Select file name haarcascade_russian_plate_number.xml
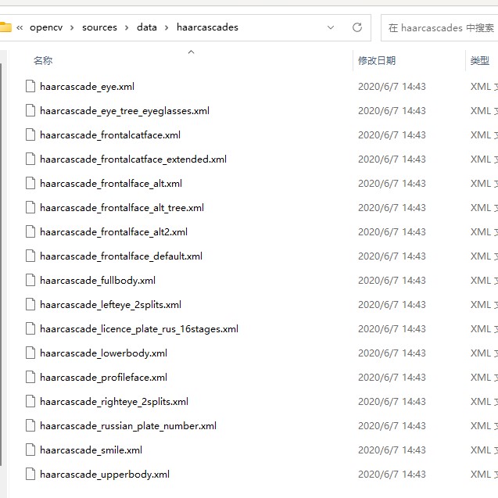Image resolution: width=498 pixels, height=498 pixels. [x=128, y=426]
